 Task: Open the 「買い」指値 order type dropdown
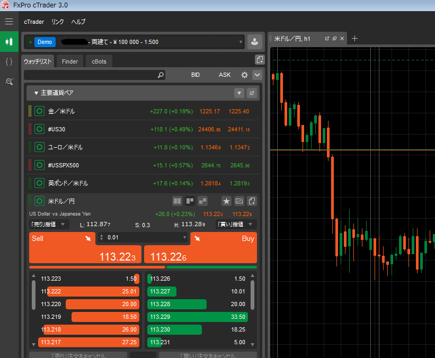(236, 225)
